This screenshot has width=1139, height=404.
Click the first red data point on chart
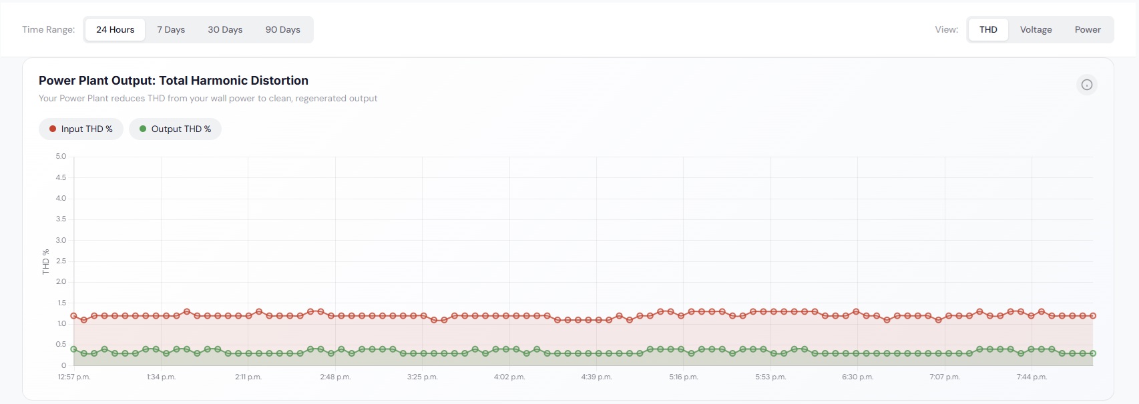tap(73, 316)
